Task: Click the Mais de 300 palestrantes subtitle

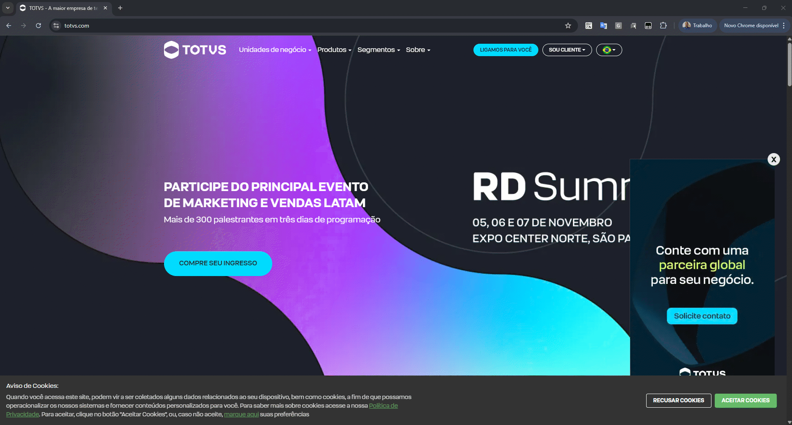Action: [x=272, y=220]
